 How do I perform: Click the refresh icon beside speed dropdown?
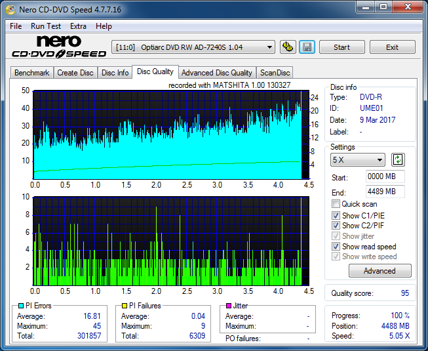[x=398, y=160]
